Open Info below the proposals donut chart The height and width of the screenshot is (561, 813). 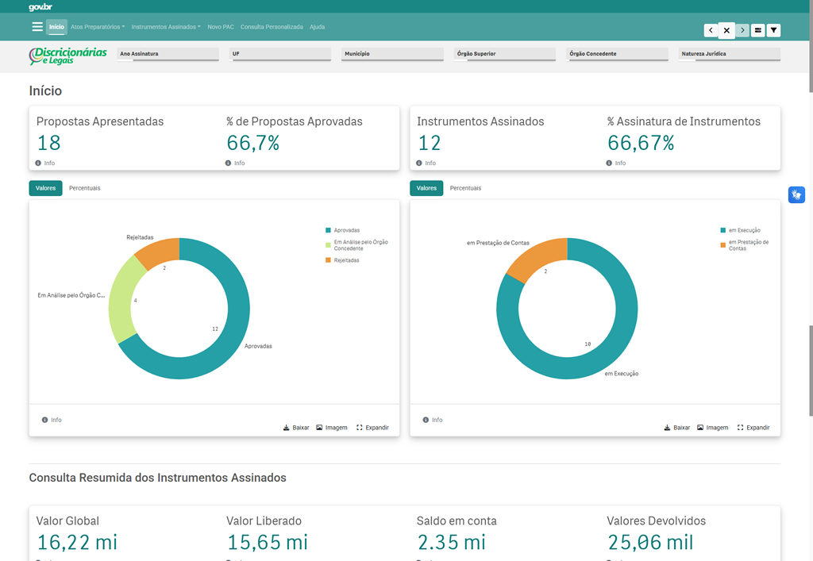[x=52, y=420]
